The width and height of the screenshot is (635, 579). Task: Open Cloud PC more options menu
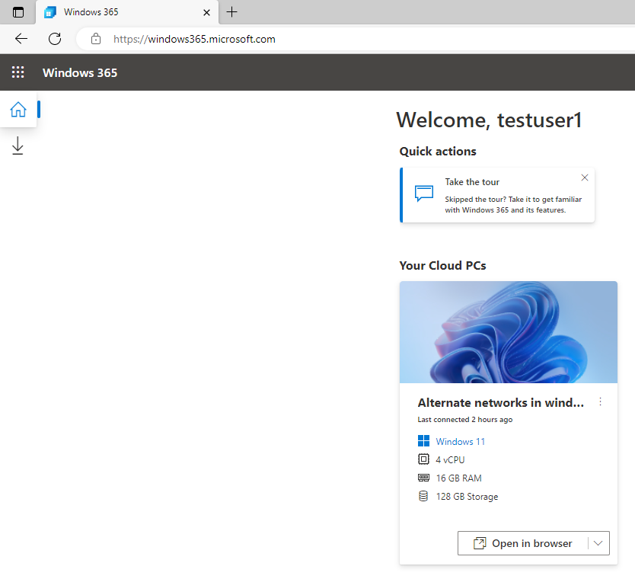(x=600, y=402)
